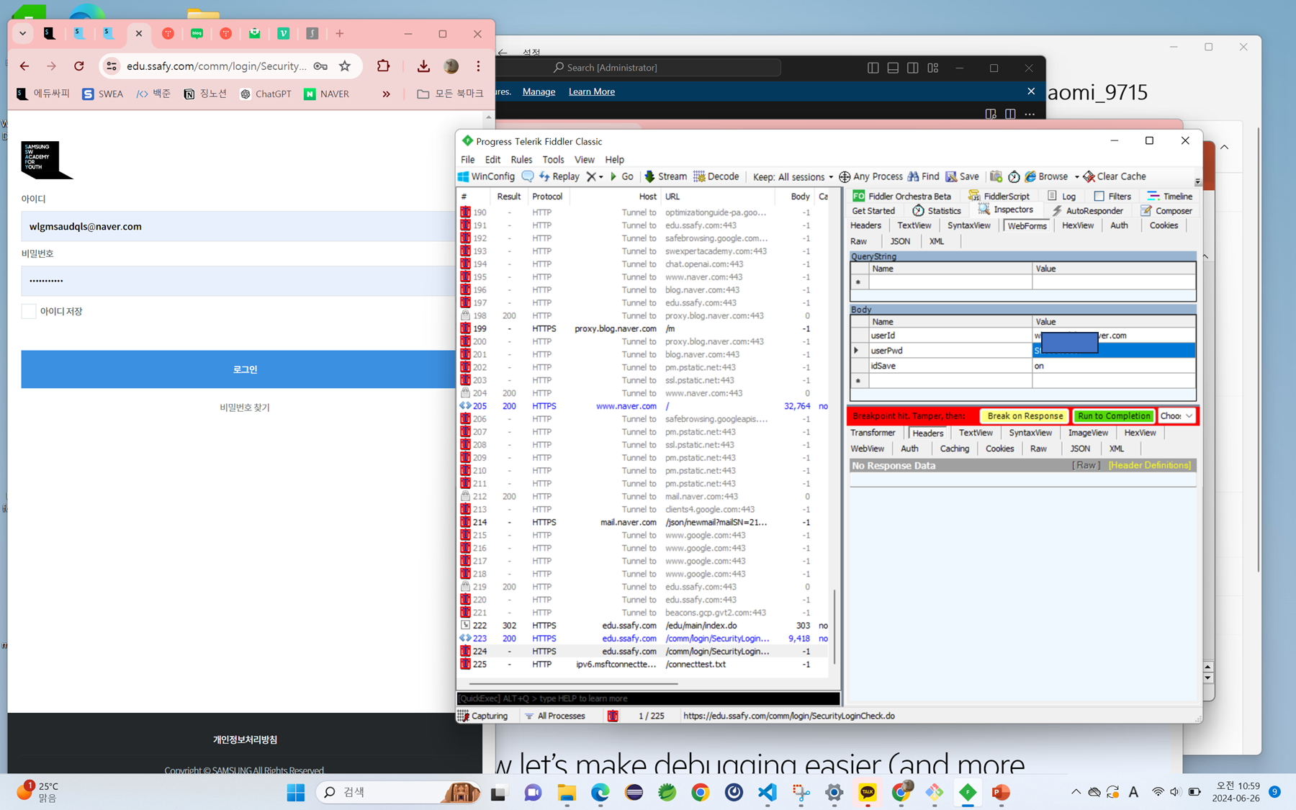Click the userPwd row expander arrow

coord(857,351)
